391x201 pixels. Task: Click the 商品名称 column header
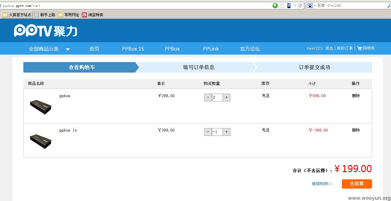click(36, 83)
